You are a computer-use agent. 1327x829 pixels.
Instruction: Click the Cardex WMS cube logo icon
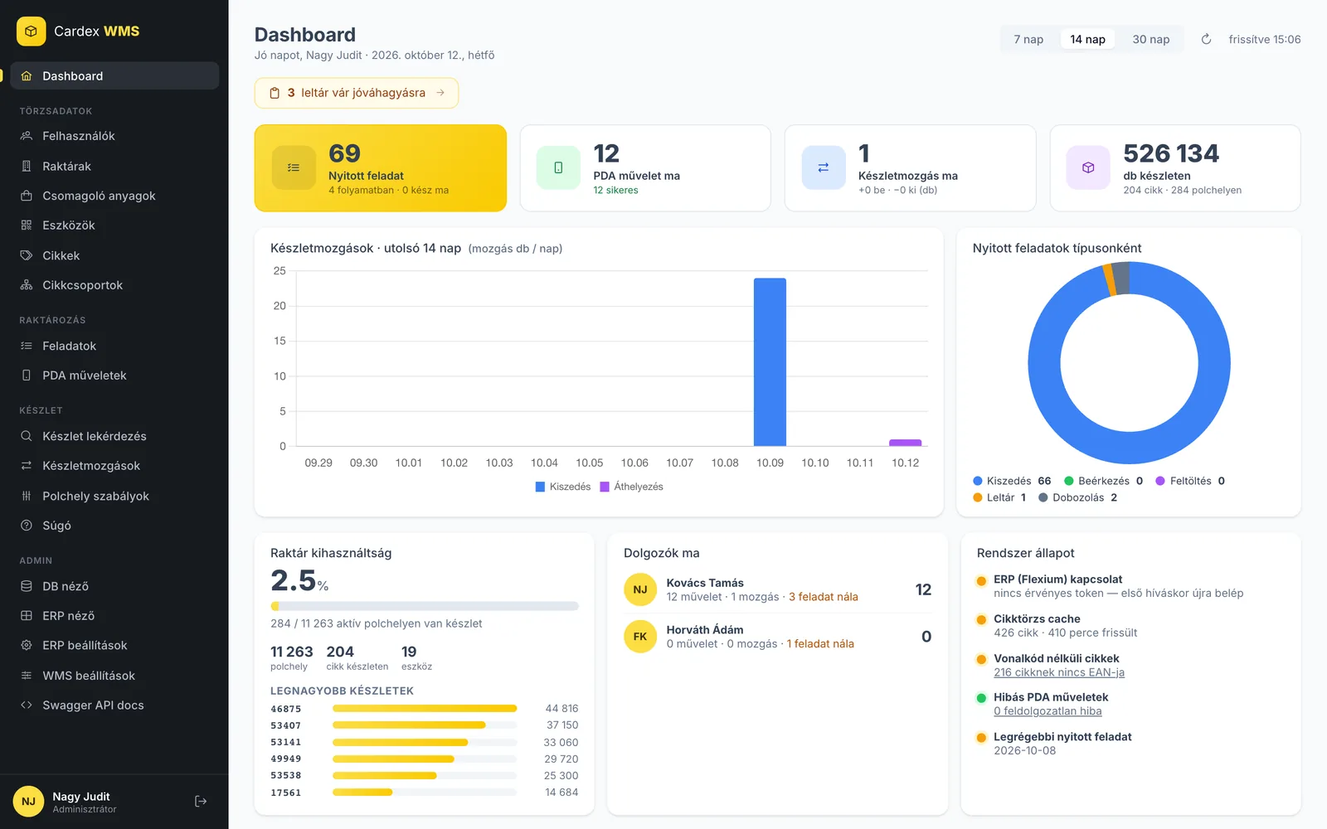(x=31, y=32)
